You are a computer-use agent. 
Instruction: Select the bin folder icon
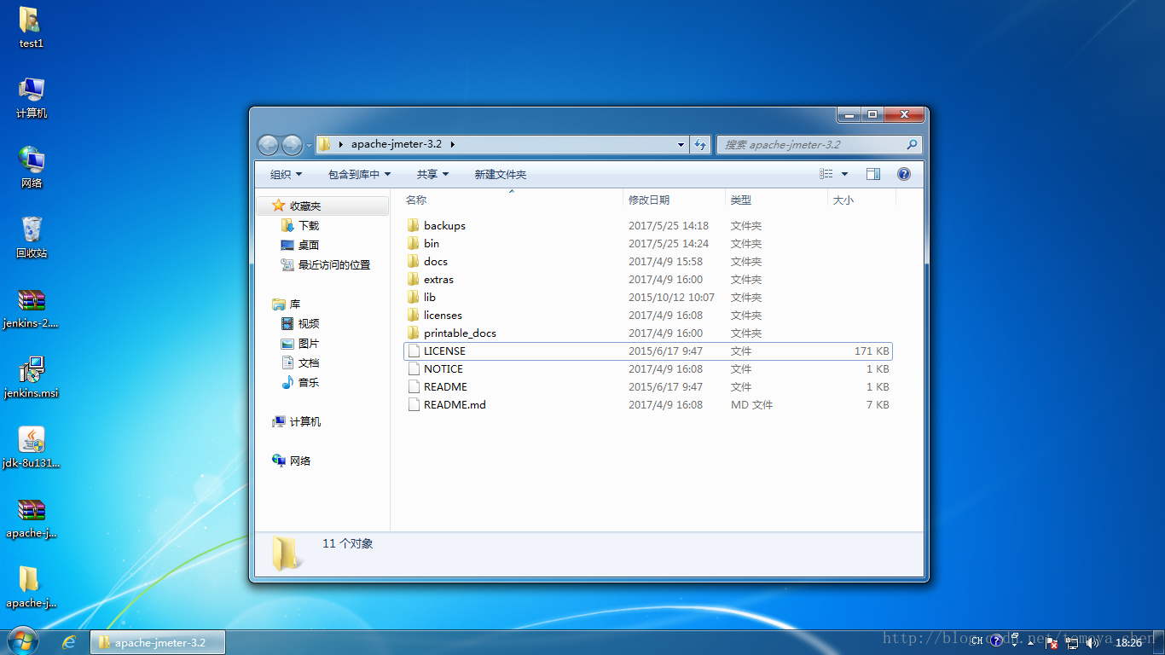click(414, 243)
